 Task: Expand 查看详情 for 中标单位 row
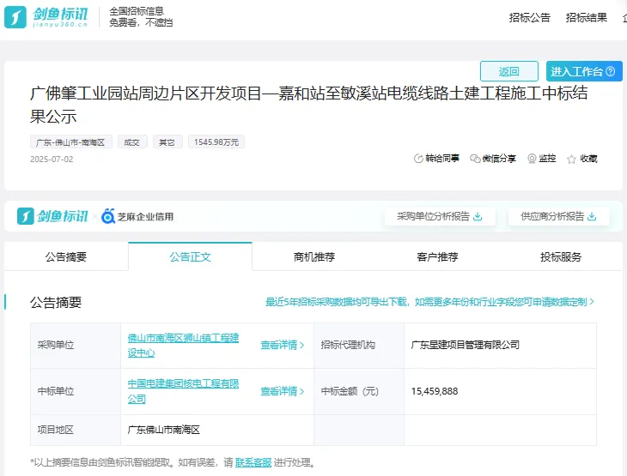tap(283, 391)
